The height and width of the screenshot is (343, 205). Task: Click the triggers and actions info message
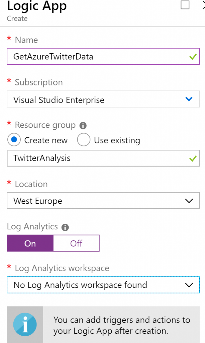point(122,325)
